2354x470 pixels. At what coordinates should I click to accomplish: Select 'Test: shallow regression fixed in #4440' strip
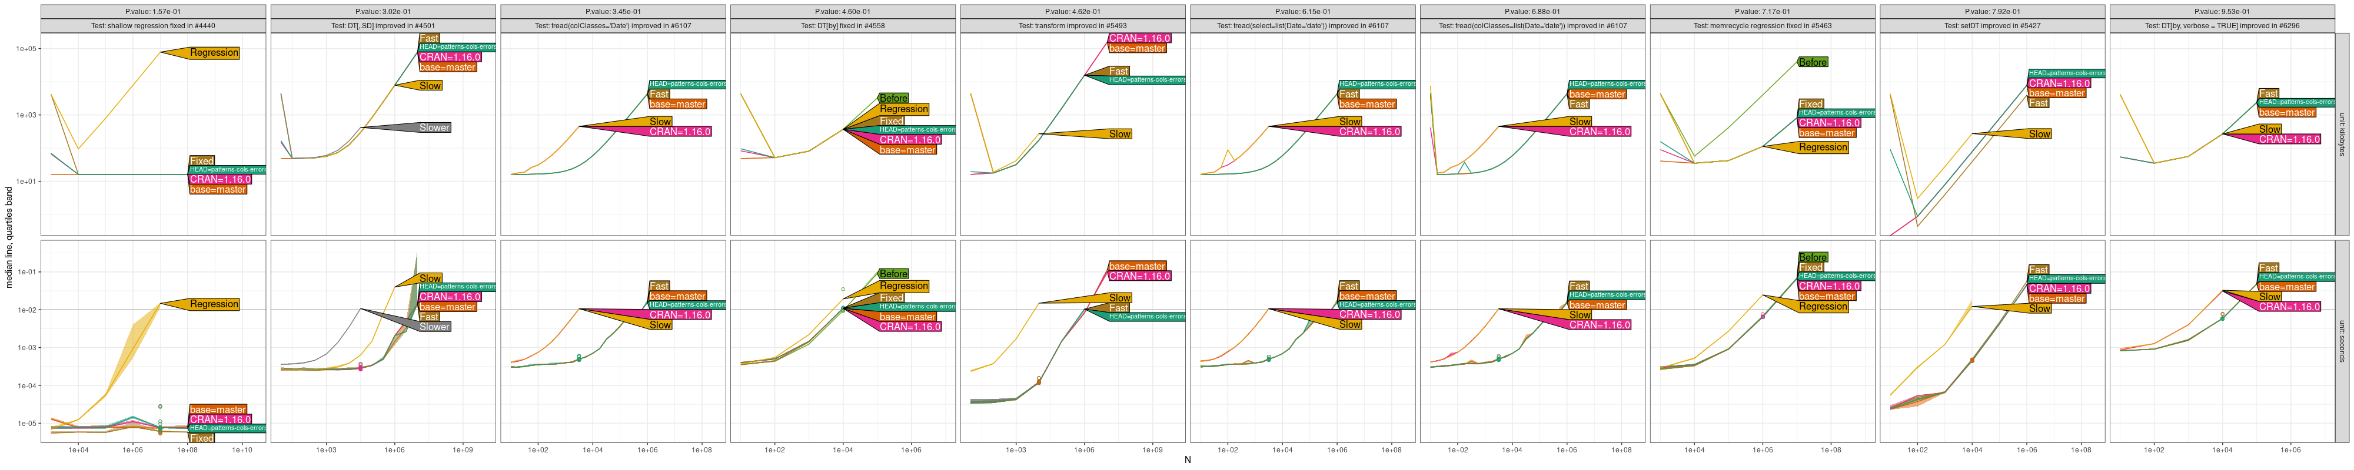pyautogui.click(x=154, y=25)
